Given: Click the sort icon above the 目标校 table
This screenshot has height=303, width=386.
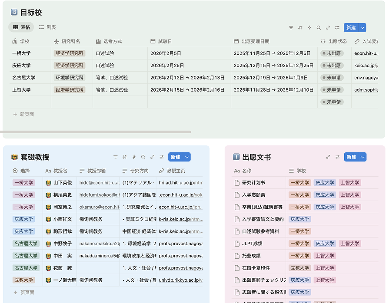Looking at the screenshot, I should 300,27.
